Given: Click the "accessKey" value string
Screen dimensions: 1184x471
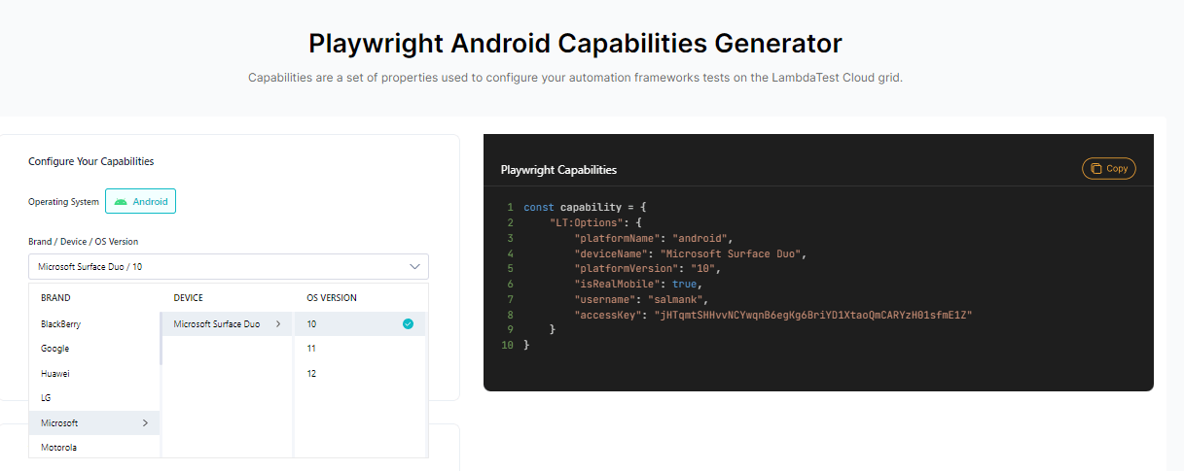Looking at the screenshot, I should click(815, 315).
